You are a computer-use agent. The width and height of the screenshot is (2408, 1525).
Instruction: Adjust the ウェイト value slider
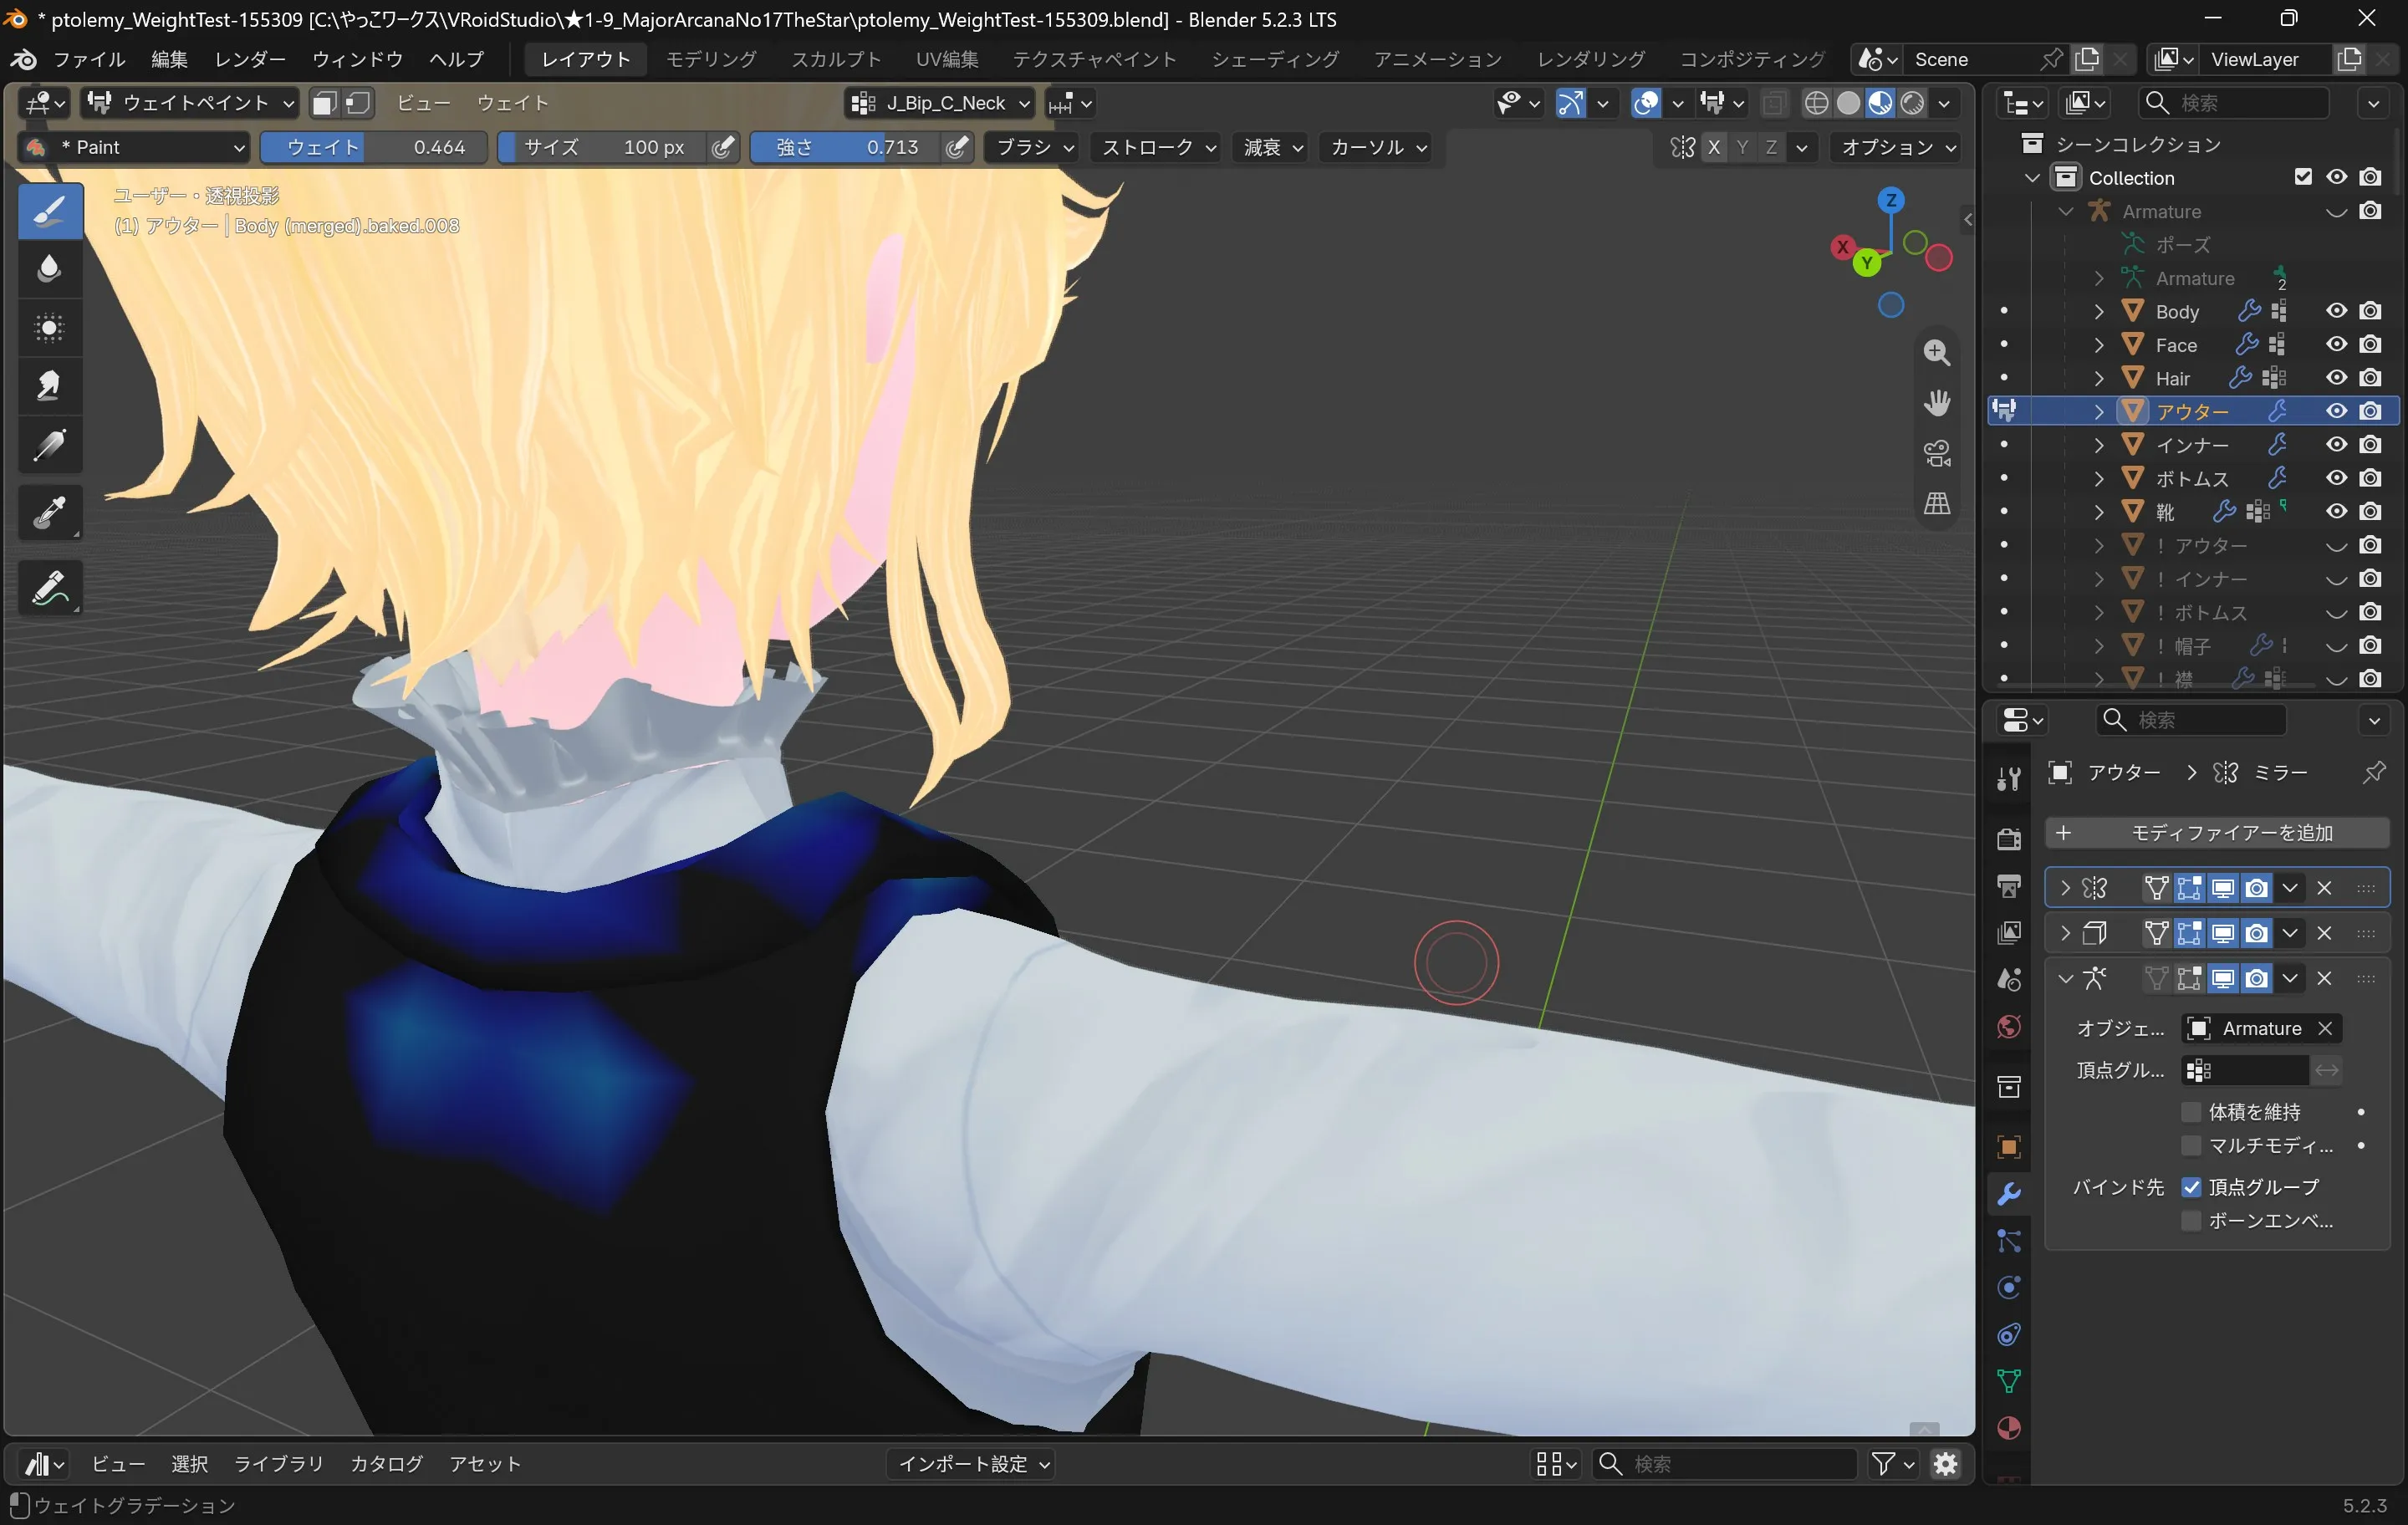(374, 147)
